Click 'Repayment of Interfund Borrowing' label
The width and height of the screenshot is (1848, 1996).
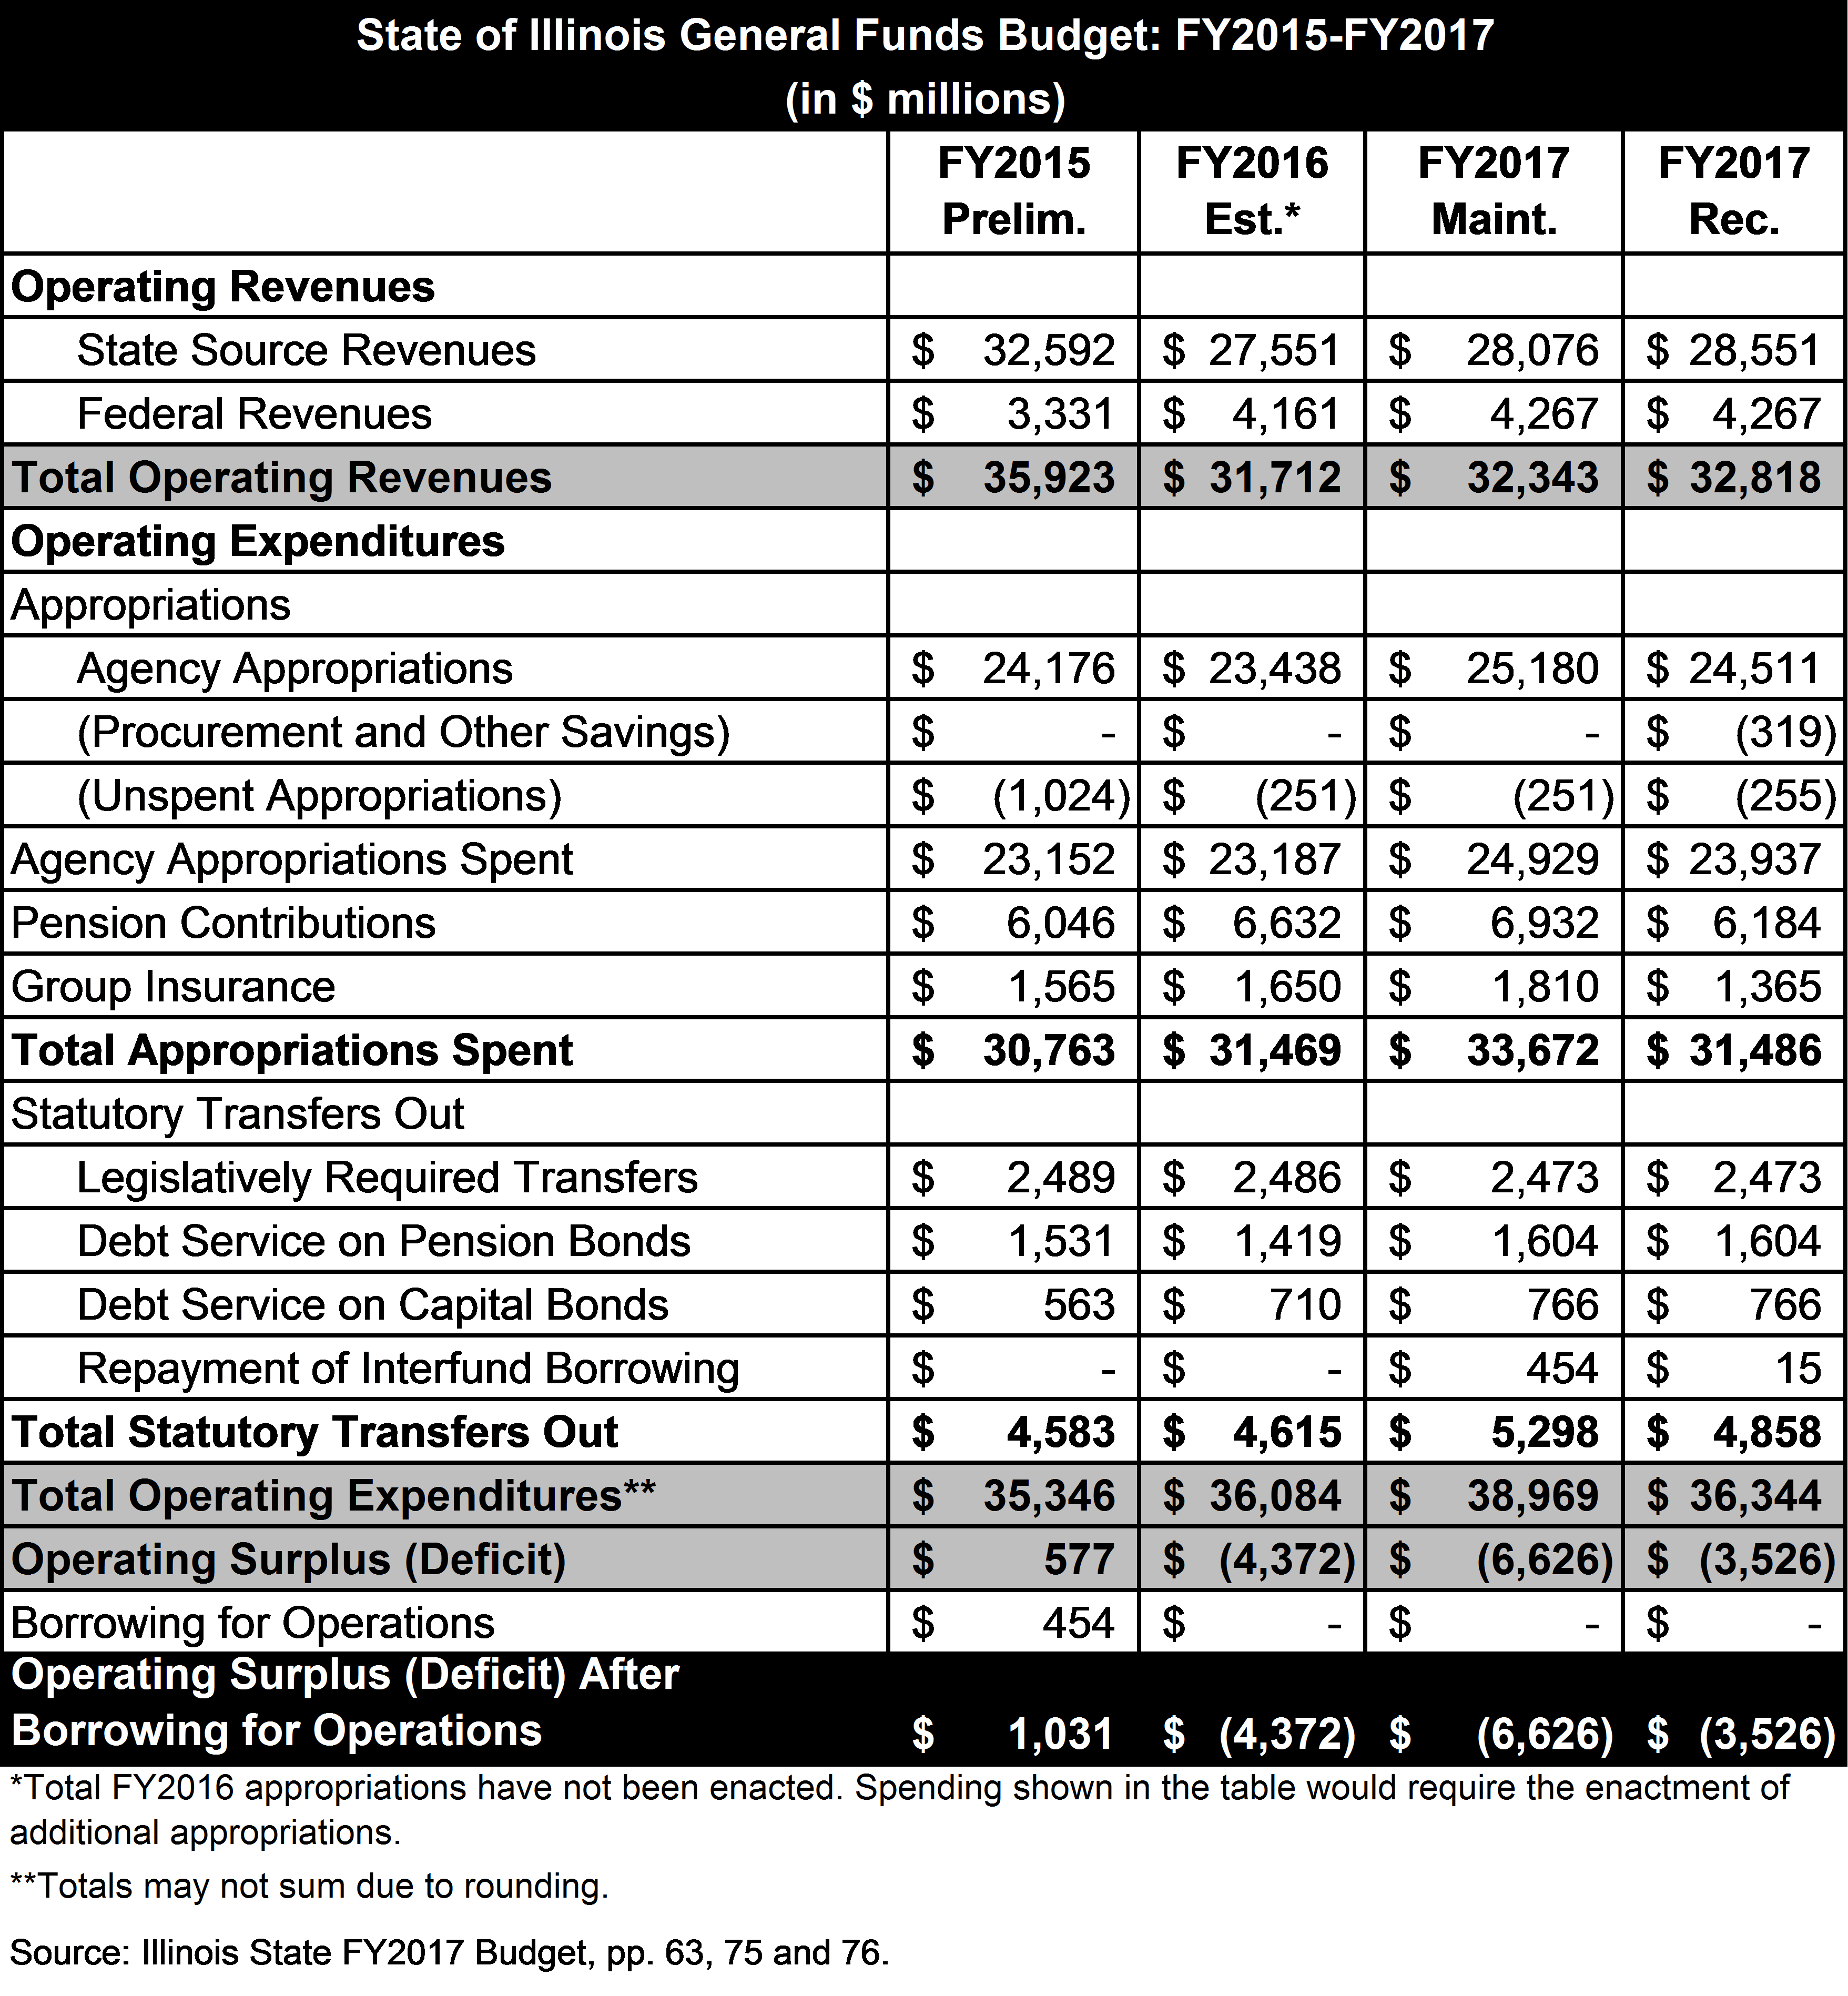click(408, 1369)
